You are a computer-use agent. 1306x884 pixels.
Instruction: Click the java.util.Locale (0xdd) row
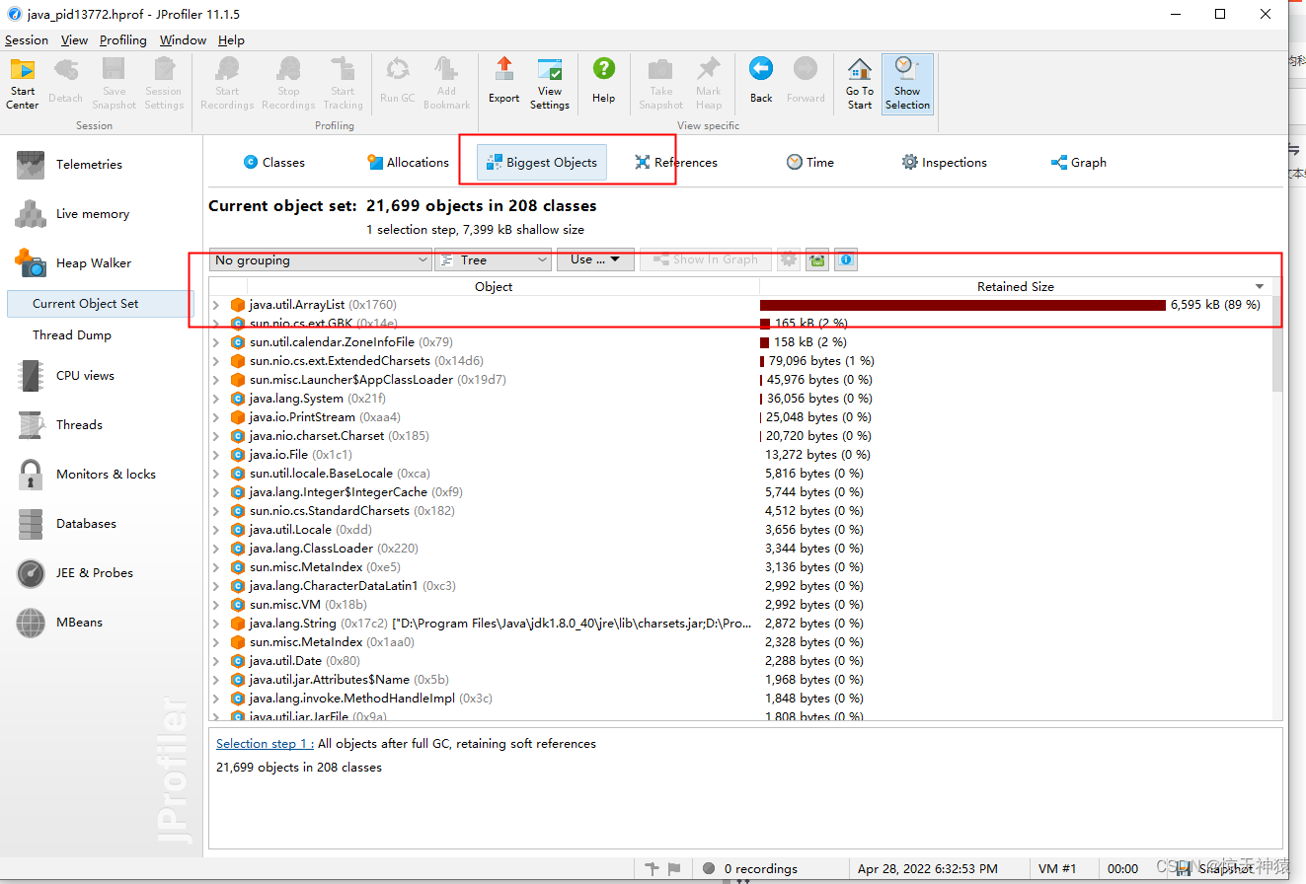[x=740, y=530]
